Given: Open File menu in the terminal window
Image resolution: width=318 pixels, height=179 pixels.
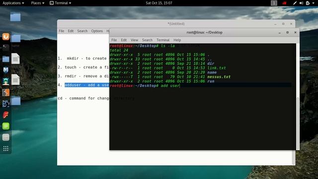Looking at the screenshot, I should 114,40.
